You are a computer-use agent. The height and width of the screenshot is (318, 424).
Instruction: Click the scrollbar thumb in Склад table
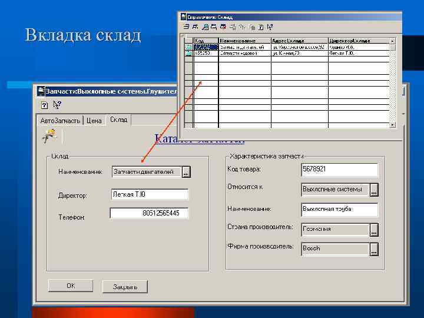pyautogui.click(x=393, y=47)
